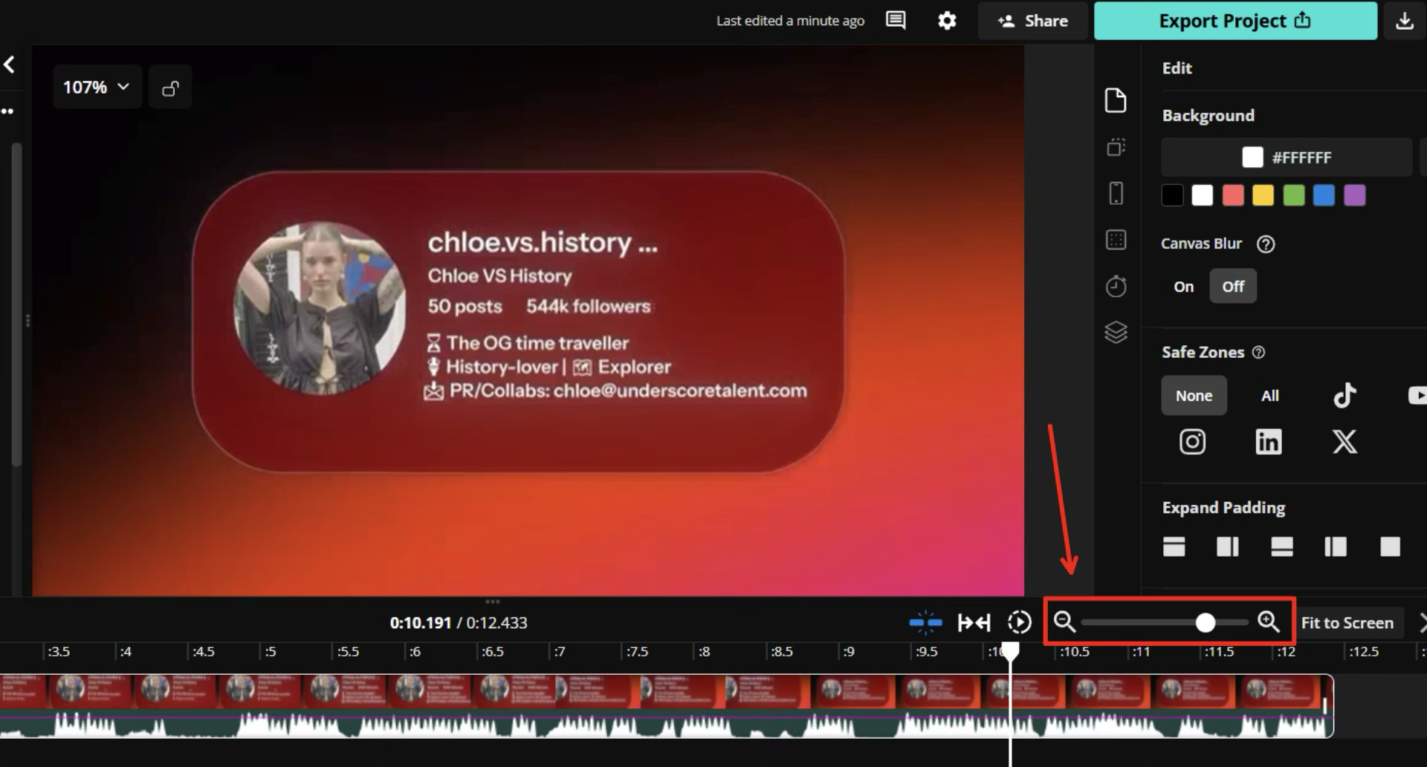Click the download icon beside Export Project

1404,21
